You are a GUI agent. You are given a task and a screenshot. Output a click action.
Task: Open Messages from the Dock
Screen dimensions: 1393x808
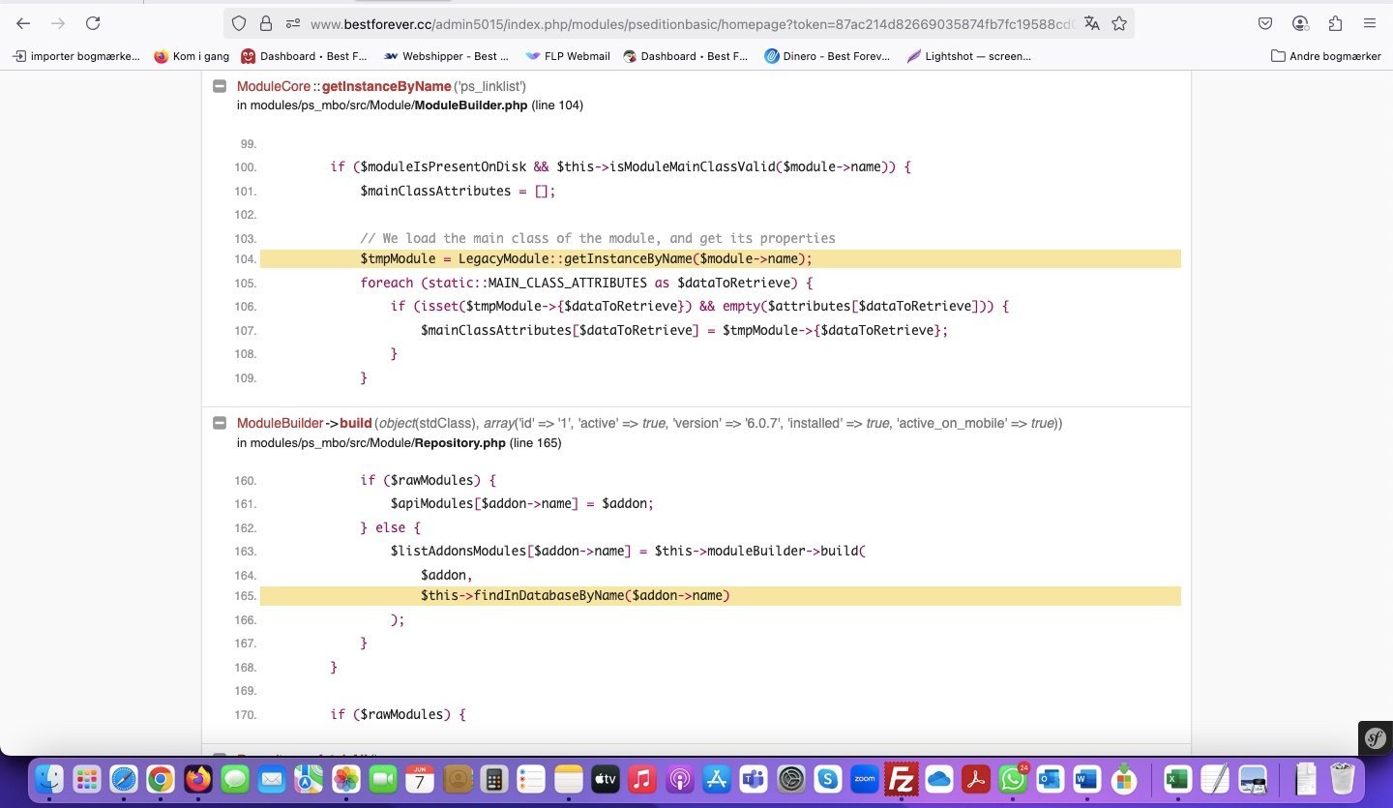[x=235, y=779]
